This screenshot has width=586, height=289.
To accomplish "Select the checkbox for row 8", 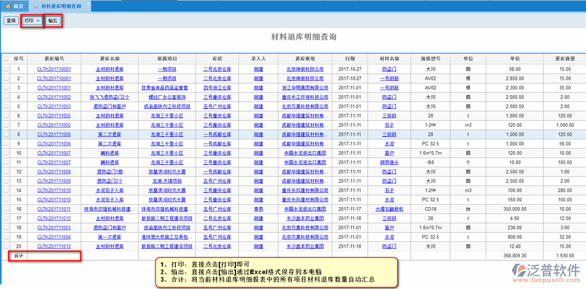I will tap(6, 134).
